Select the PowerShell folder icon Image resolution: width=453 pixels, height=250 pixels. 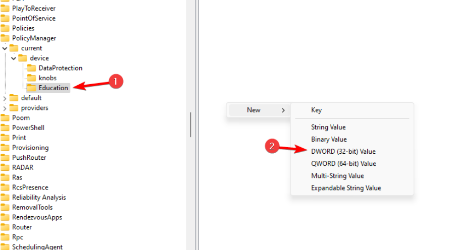(x=5, y=128)
